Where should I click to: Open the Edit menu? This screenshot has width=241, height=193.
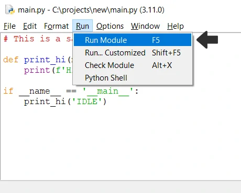pyautogui.click(x=30, y=26)
